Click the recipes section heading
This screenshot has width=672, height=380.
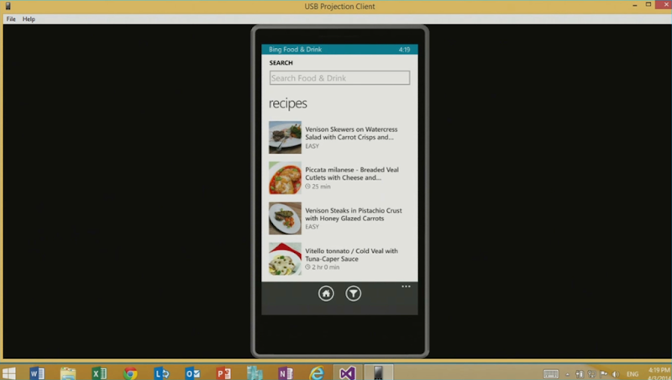coord(288,103)
